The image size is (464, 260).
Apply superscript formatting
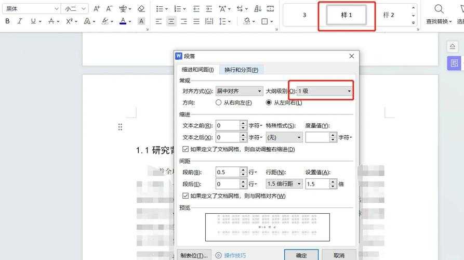click(x=69, y=21)
